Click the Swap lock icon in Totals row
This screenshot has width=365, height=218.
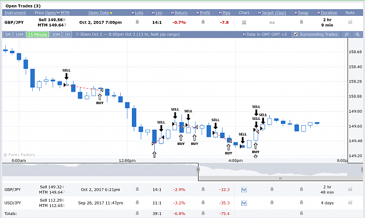pos(301,213)
